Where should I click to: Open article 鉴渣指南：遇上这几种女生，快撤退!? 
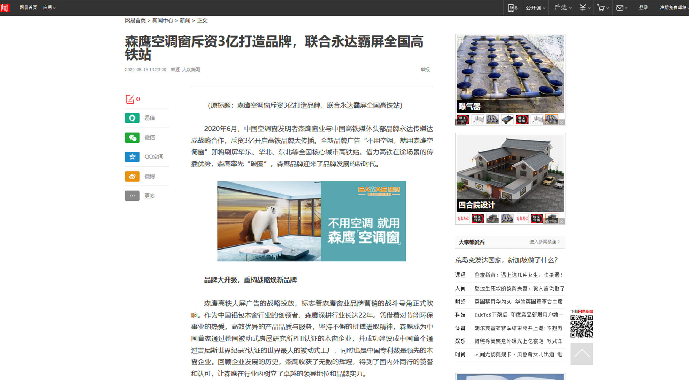518,275
